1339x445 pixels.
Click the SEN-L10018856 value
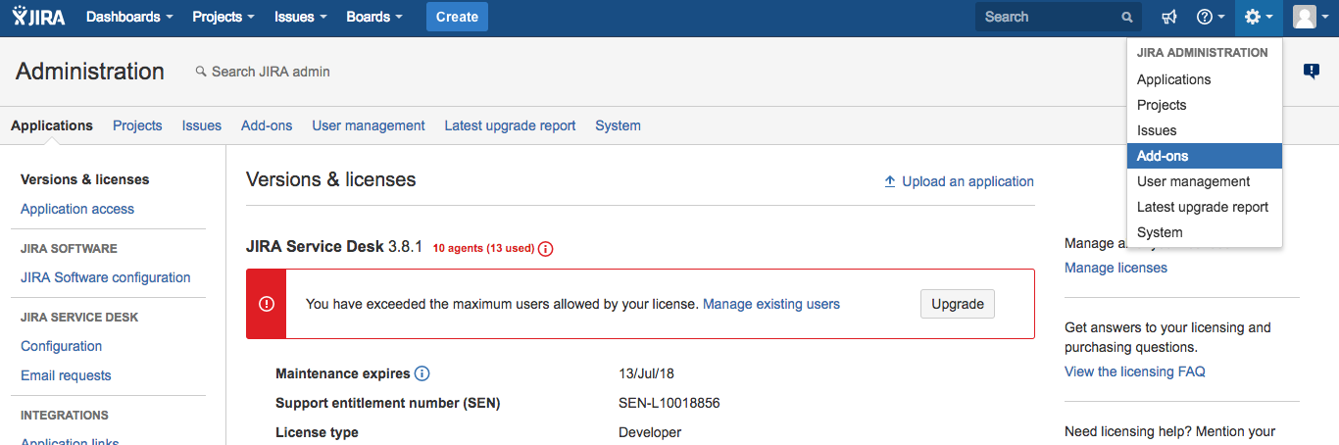click(x=669, y=403)
